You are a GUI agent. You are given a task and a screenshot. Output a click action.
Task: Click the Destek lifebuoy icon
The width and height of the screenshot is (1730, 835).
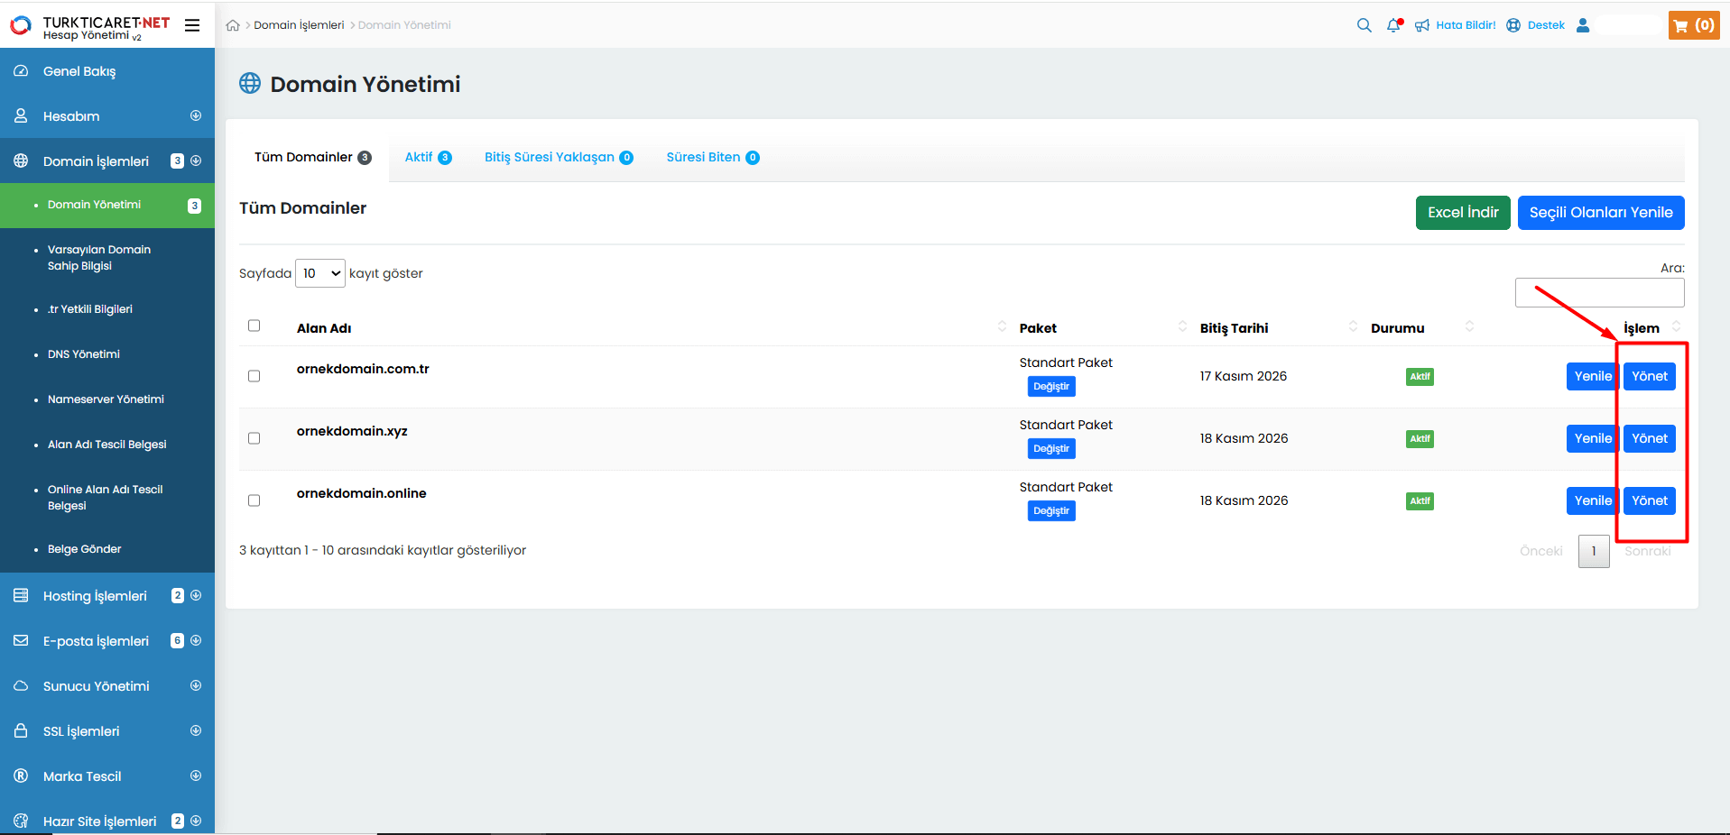pyautogui.click(x=1513, y=25)
